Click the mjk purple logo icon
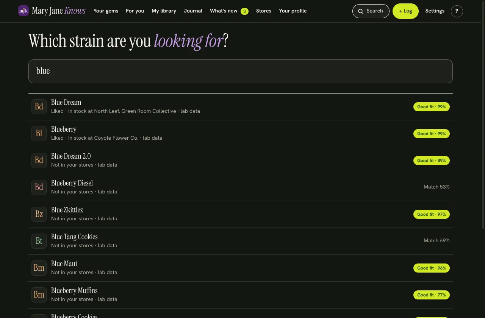 [23, 11]
